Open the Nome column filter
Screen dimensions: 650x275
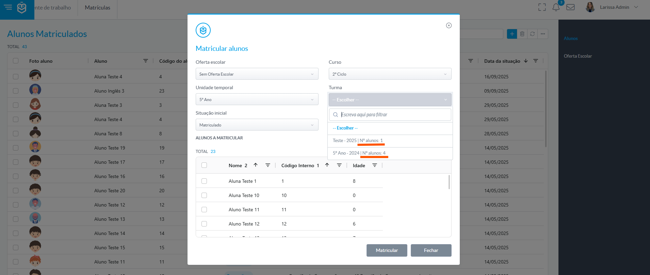point(268,165)
